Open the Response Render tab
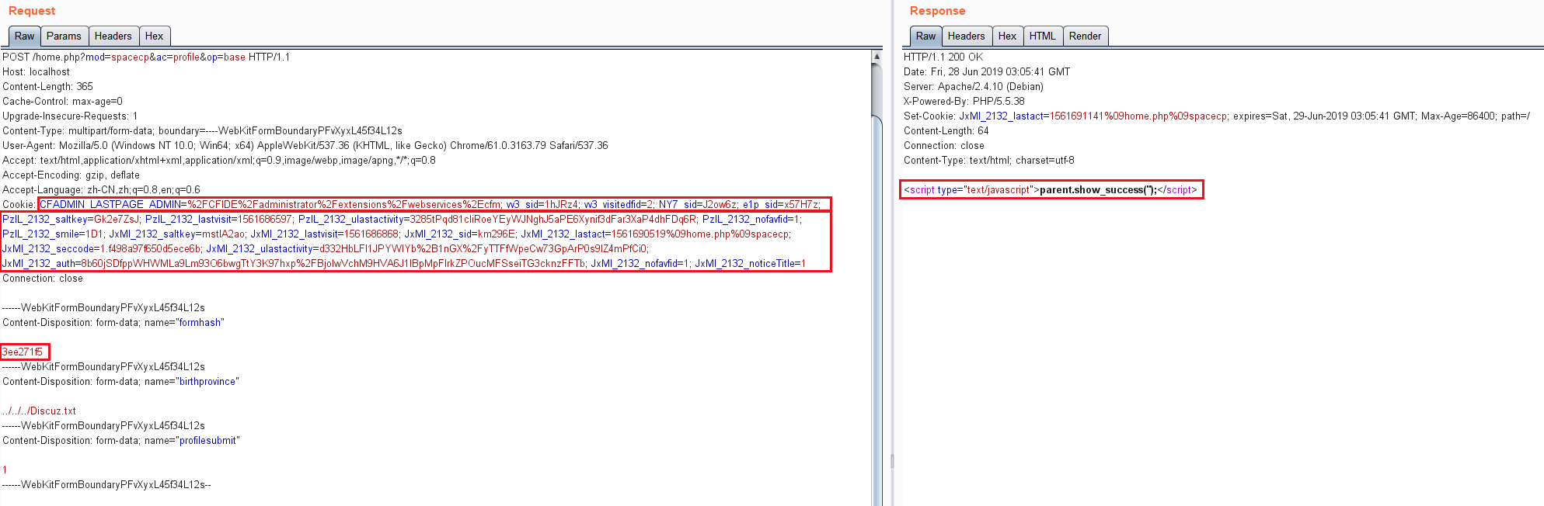 point(1086,36)
